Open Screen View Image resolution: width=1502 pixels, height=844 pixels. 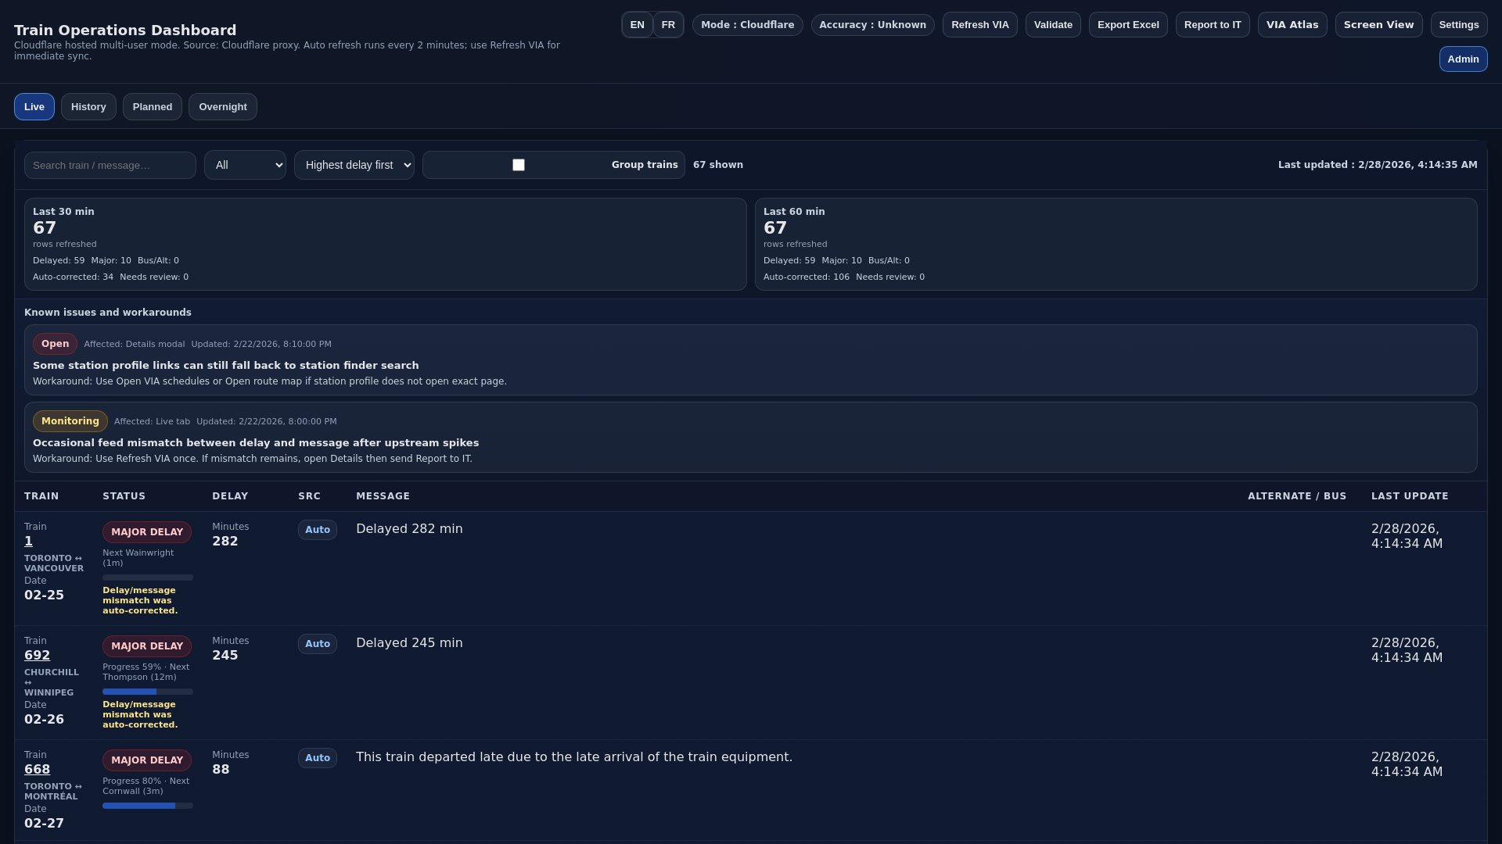(1378, 25)
